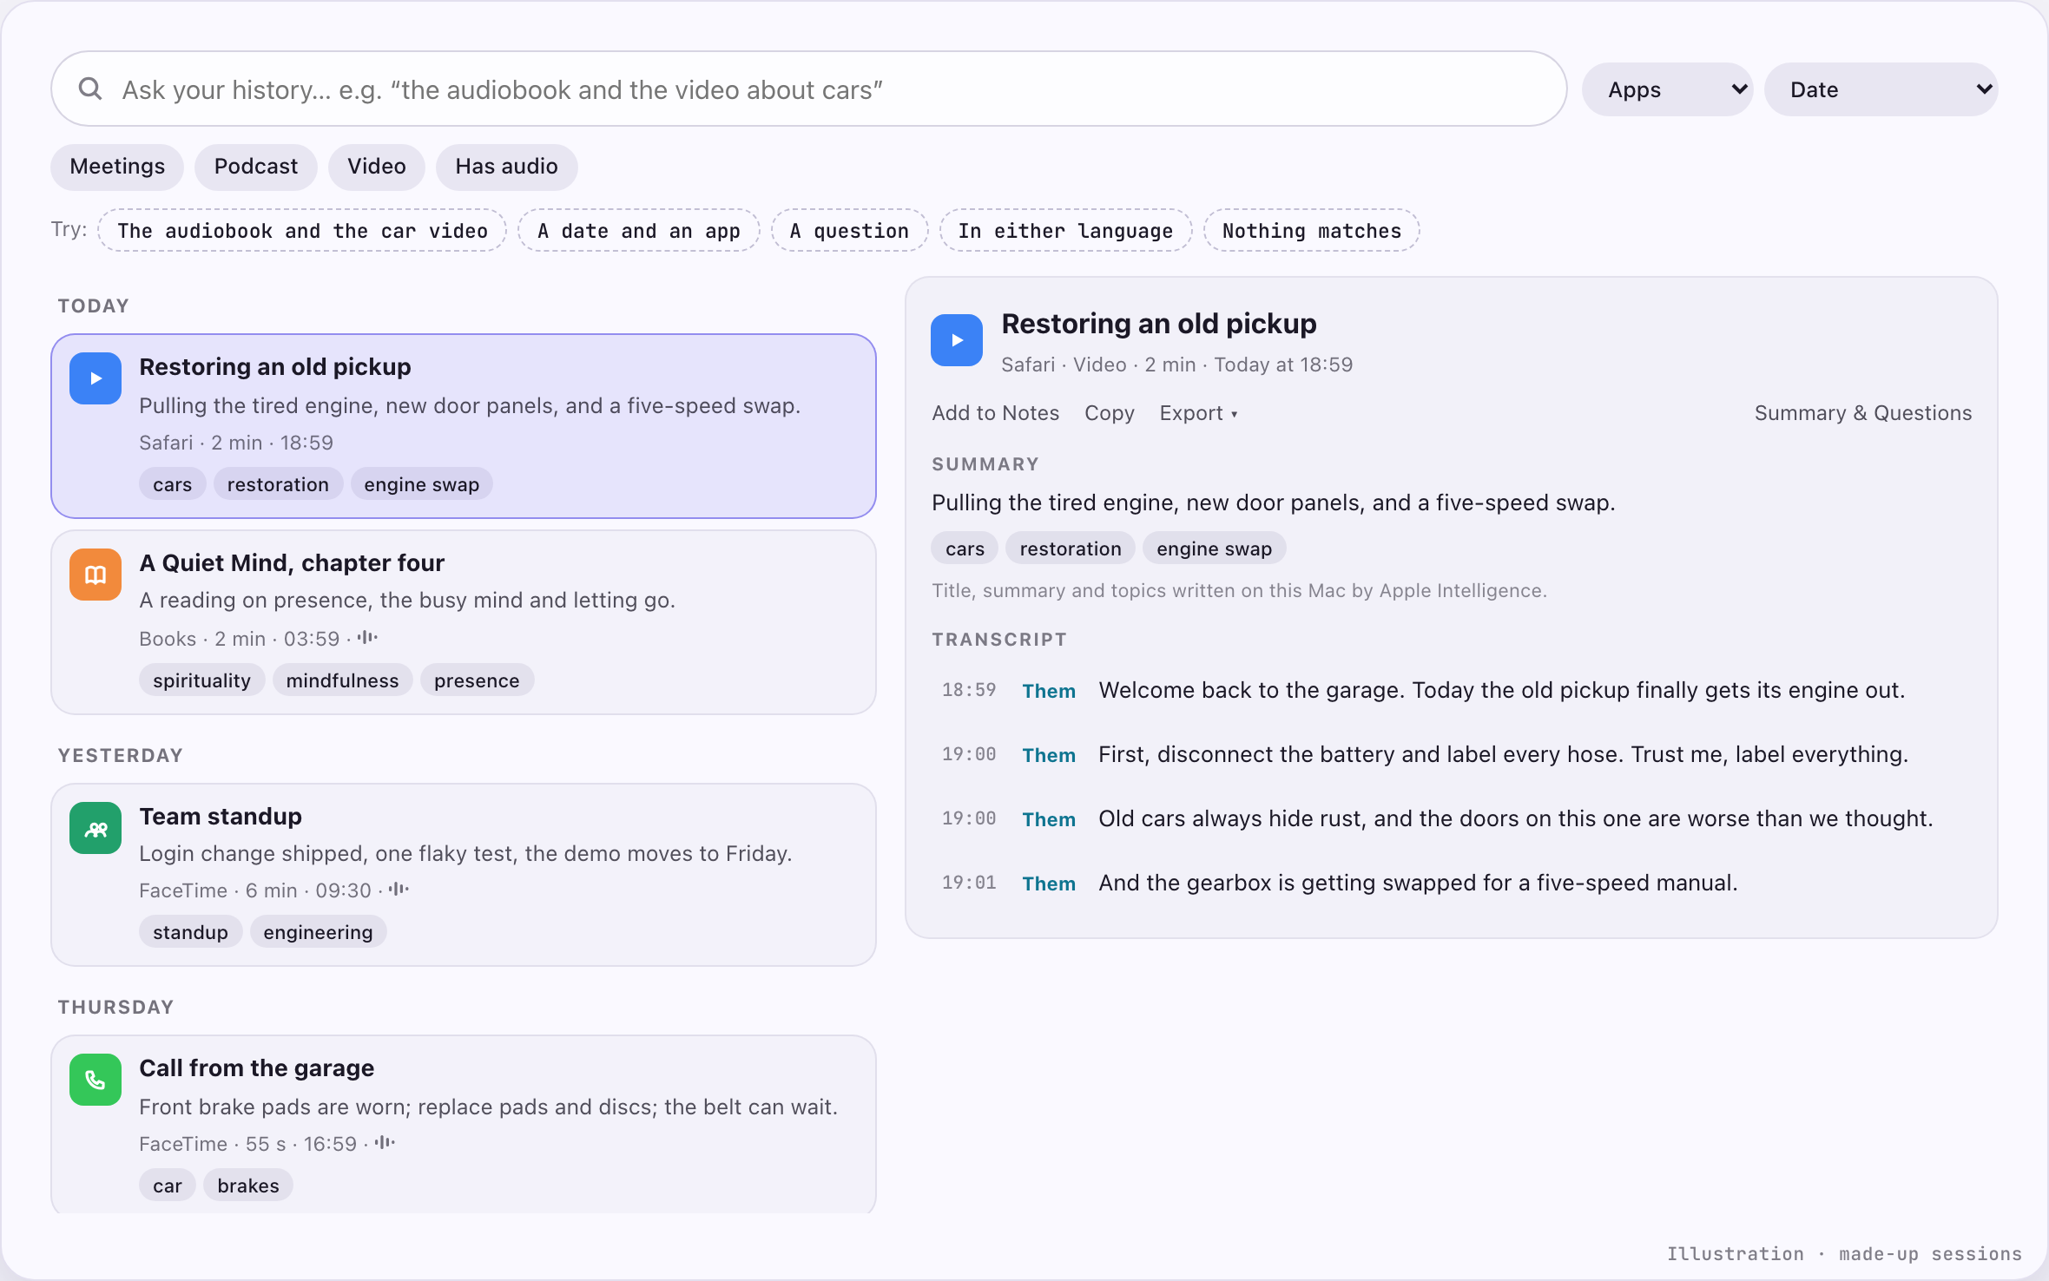2049x1281 pixels.
Task: Click Add to Notes
Action: pos(996,413)
